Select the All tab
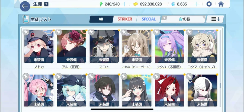Viewport: 244px width, 112px height. (101, 19)
